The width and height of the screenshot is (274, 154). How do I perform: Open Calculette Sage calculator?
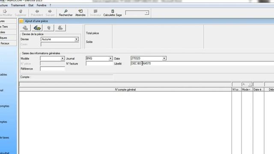(113, 13)
